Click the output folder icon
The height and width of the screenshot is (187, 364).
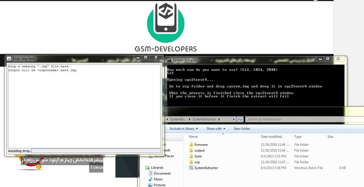tap(191, 150)
